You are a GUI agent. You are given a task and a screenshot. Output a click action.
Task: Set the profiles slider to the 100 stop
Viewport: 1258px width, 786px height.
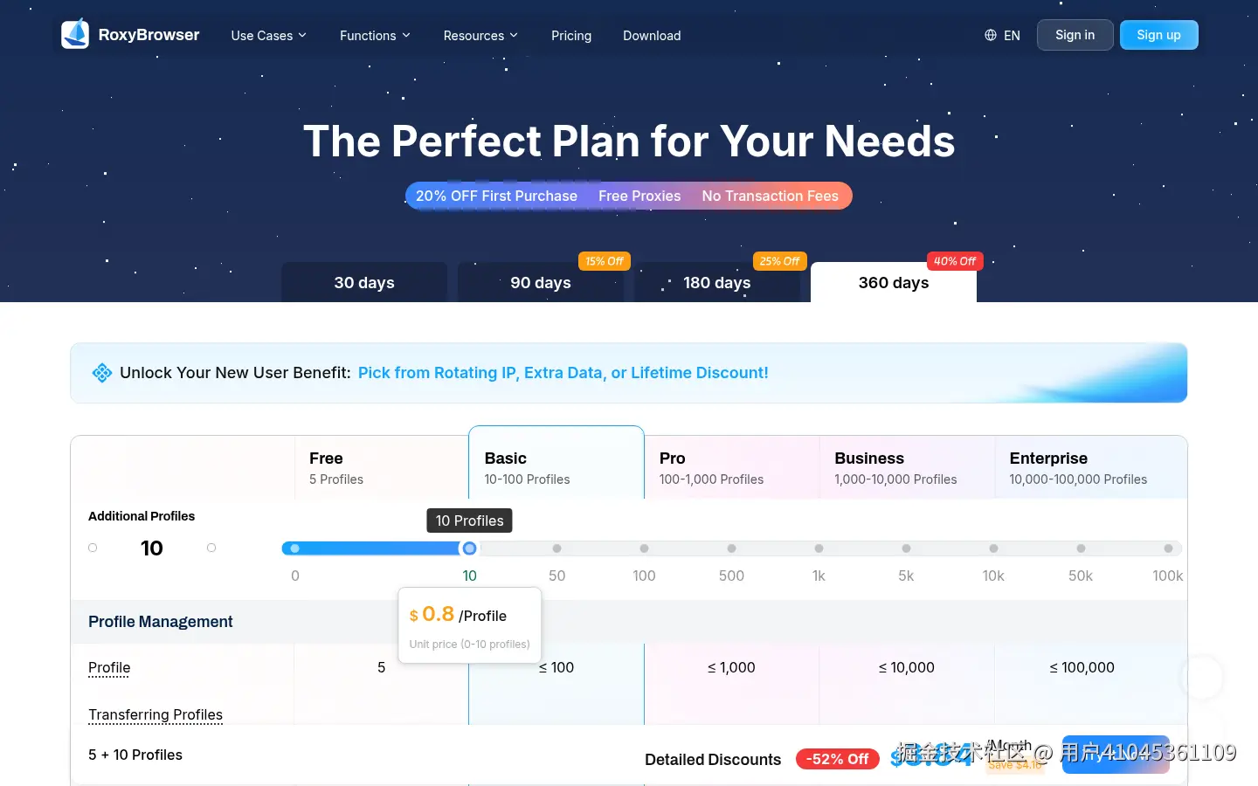645,548
